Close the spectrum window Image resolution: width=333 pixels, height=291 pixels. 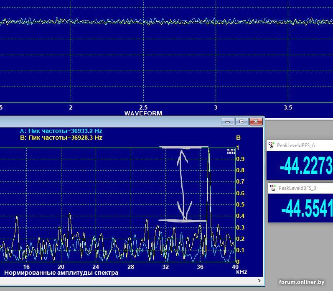click(x=256, y=122)
